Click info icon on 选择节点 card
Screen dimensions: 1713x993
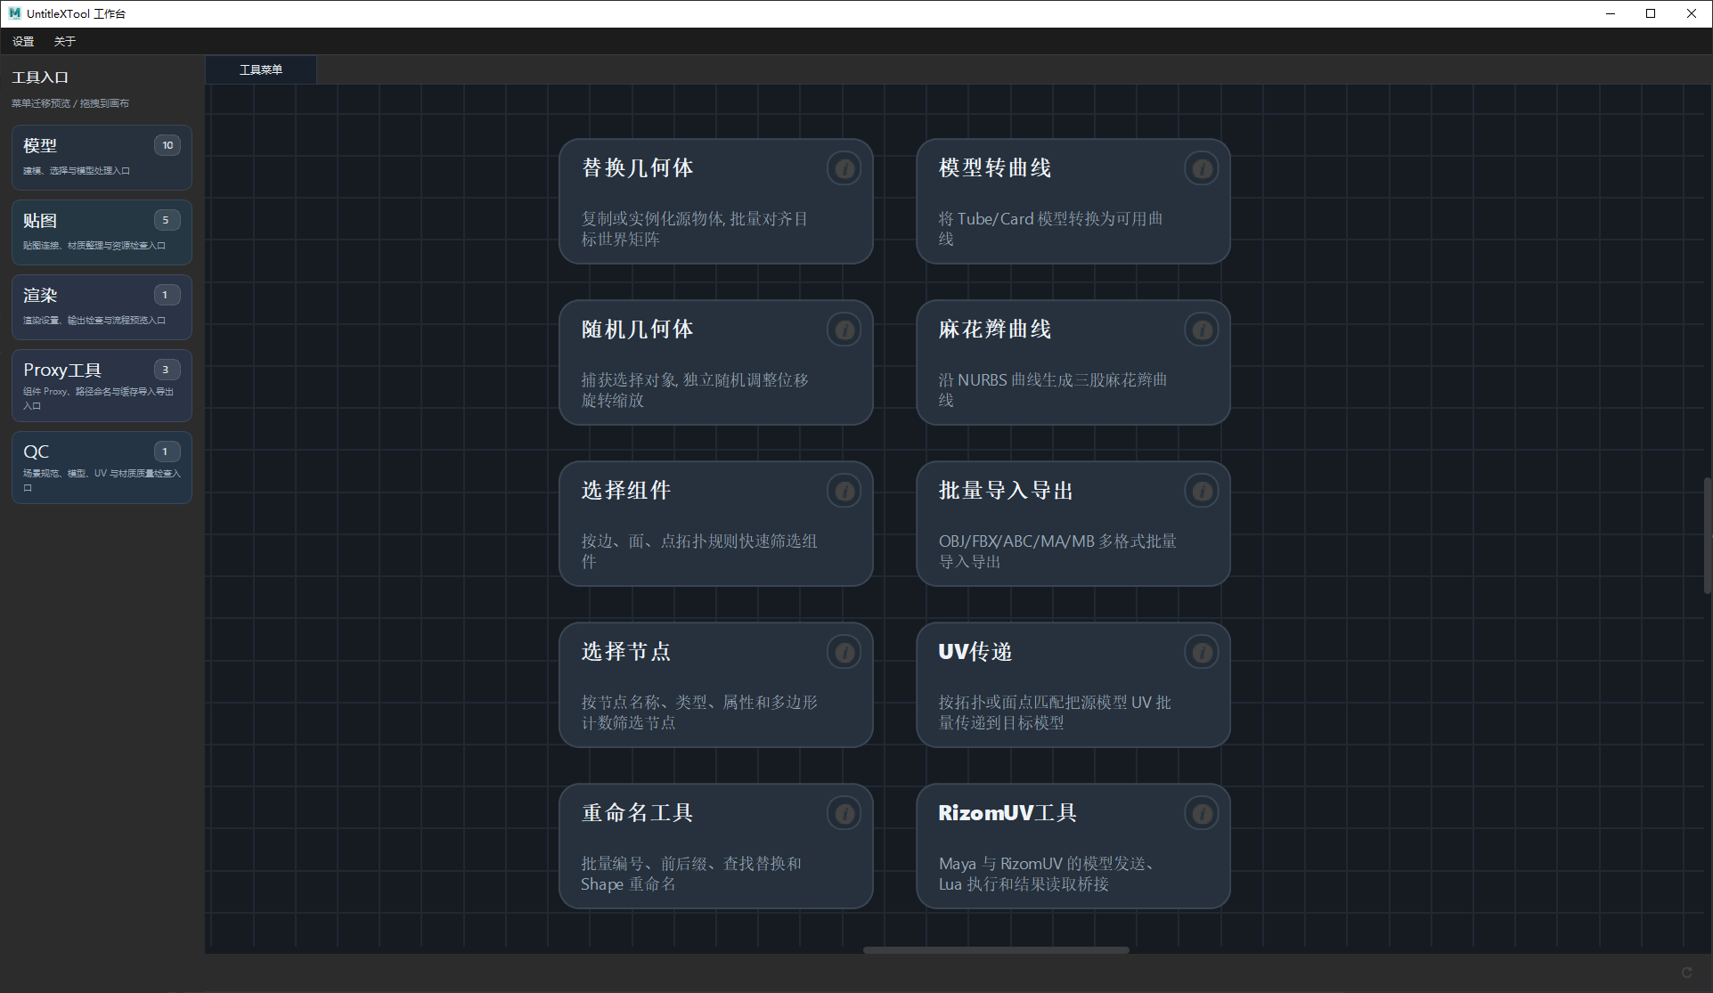844,652
